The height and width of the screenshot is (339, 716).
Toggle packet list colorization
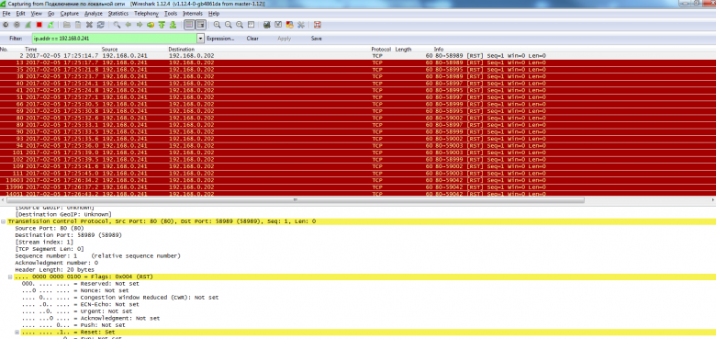point(189,25)
